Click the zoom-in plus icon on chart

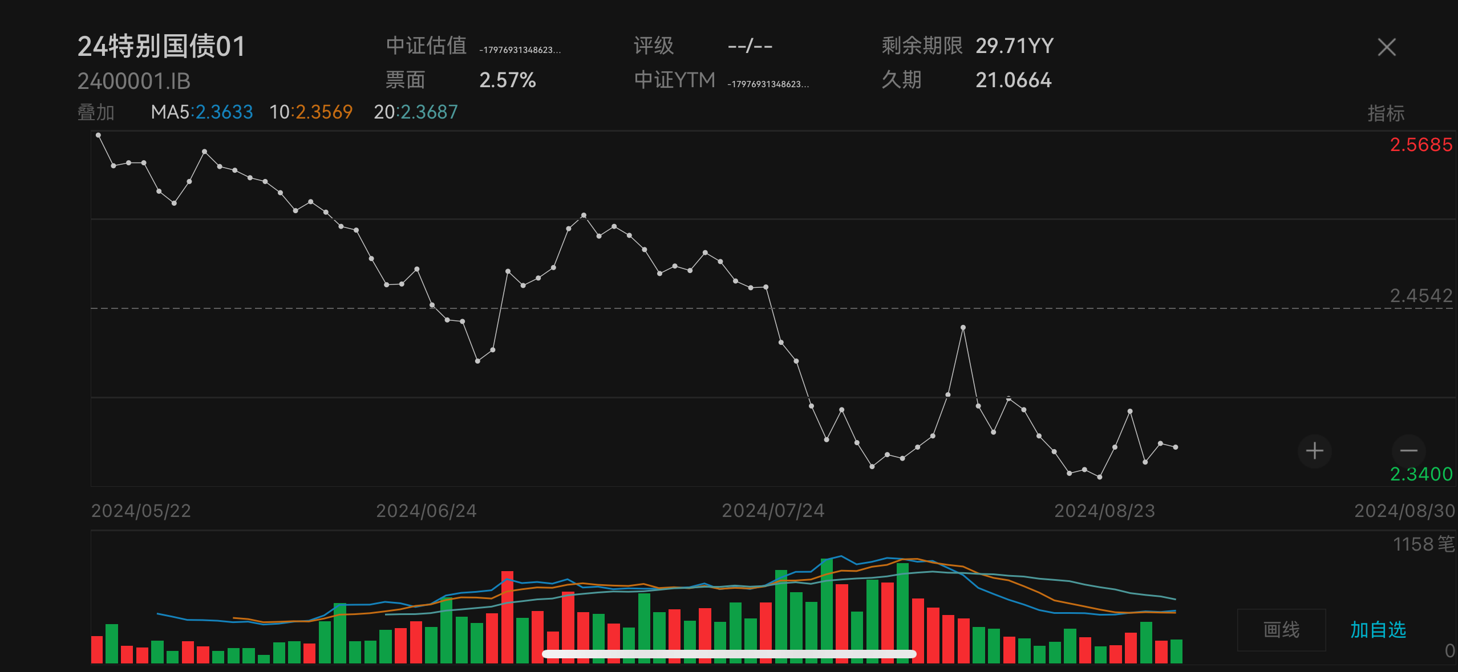tap(1314, 451)
